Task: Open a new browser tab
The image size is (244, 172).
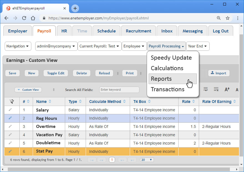Action: click(x=75, y=8)
